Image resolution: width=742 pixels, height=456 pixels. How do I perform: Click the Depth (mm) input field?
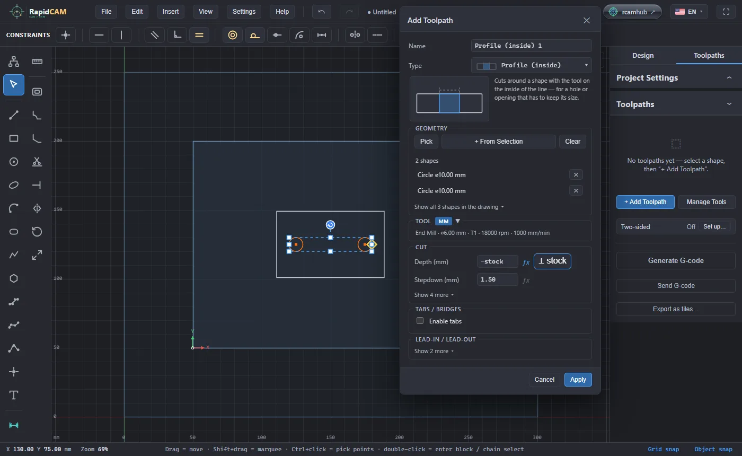[498, 261]
